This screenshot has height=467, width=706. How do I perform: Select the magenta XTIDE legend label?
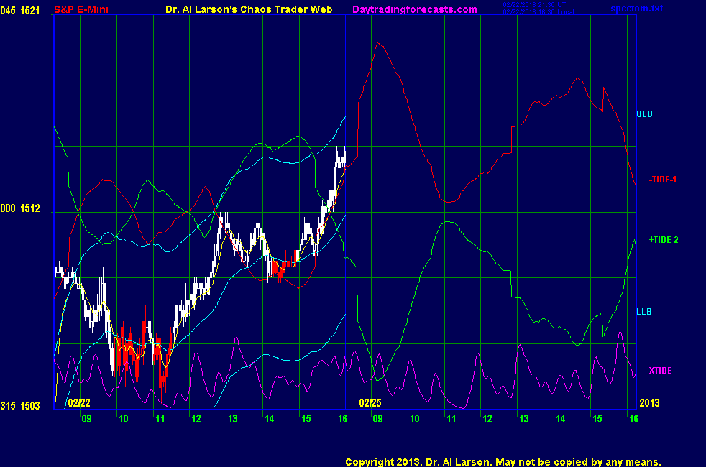(660, 371)
